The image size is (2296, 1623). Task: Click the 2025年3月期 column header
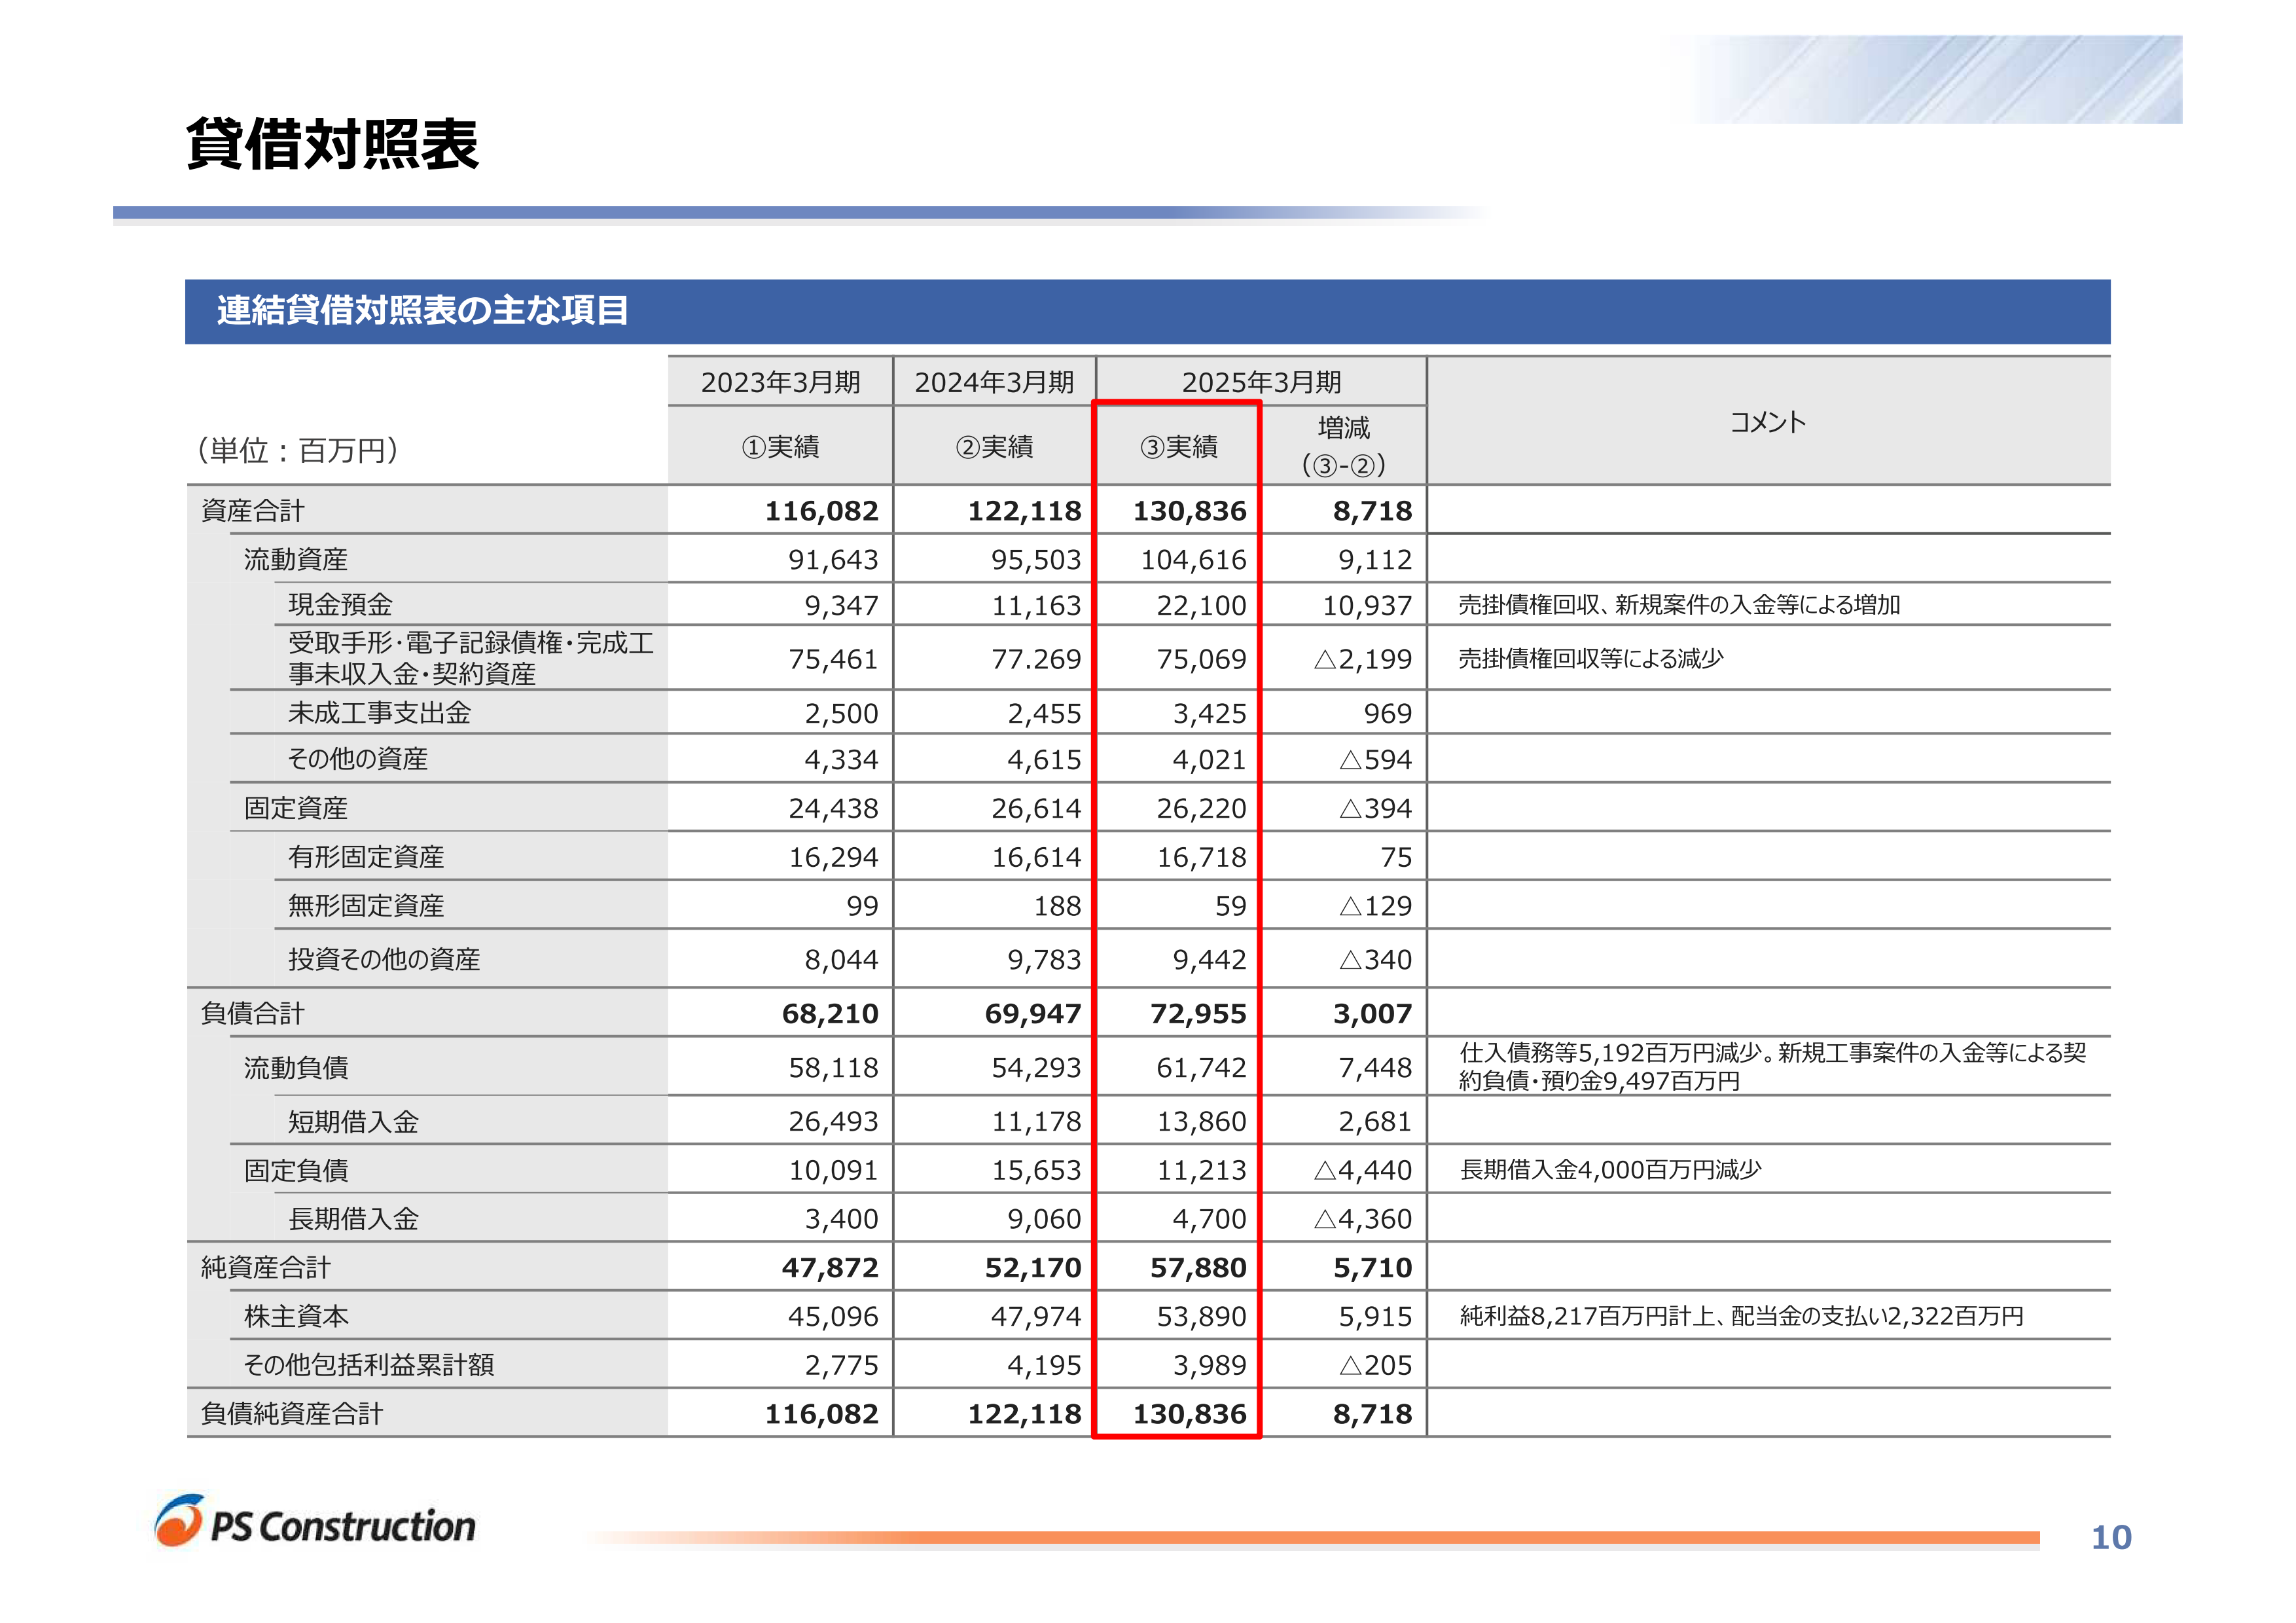click(x=1261, y=382)
